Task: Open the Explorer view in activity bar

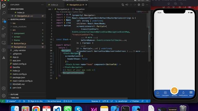Action: tap(4, 6)
